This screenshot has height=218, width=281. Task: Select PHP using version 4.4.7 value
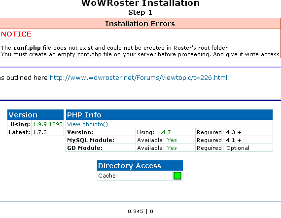(x=164, y=132)
